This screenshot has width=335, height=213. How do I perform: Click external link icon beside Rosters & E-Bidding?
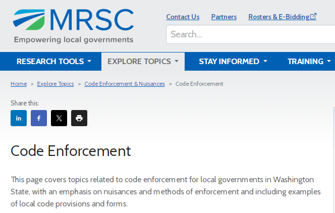click(x=313, y=17)
